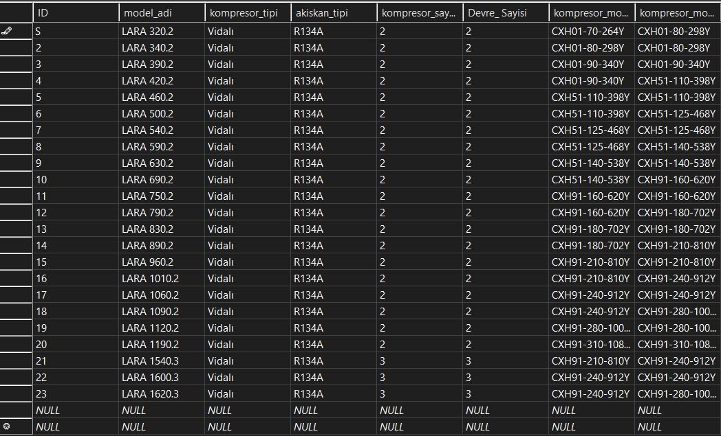
Task: Select the cell LARA 1120.2
Action: point(162,328)
